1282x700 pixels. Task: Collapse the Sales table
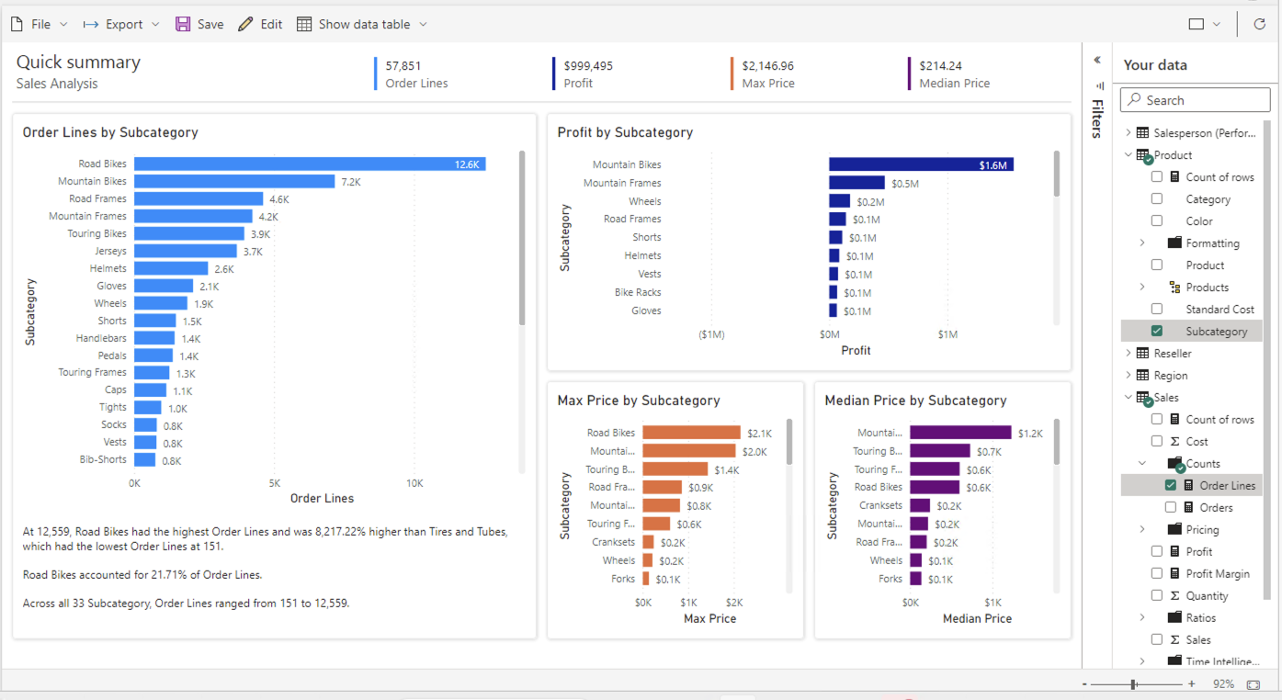tap(1129, 398)
